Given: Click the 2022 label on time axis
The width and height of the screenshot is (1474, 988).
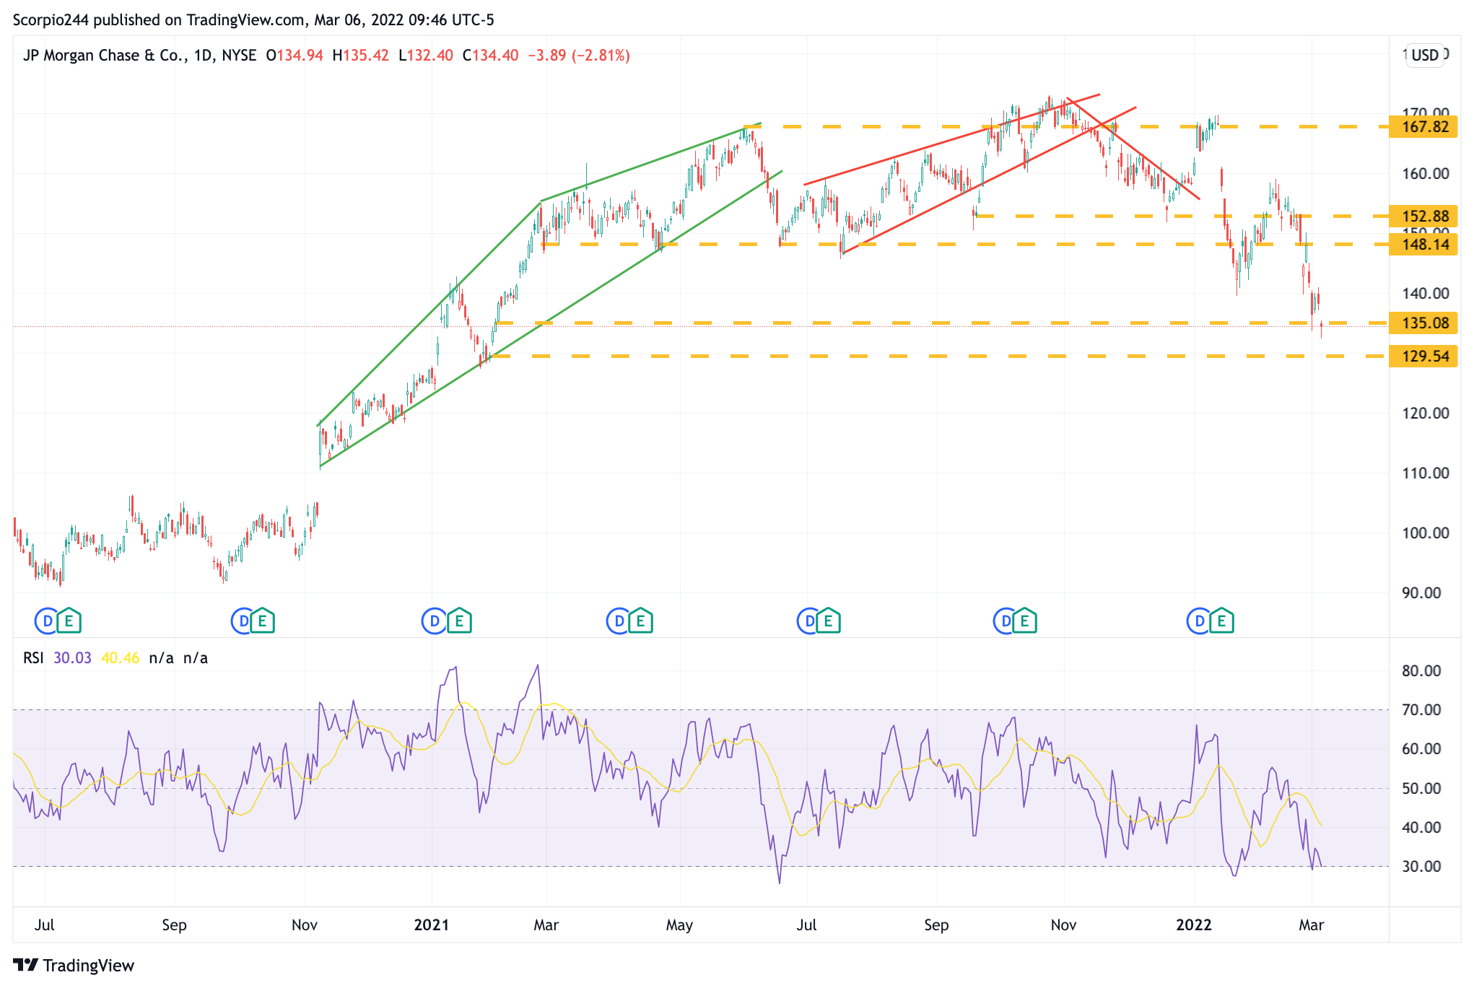Looking at the screenshot, I should (x=1193, y=925).
